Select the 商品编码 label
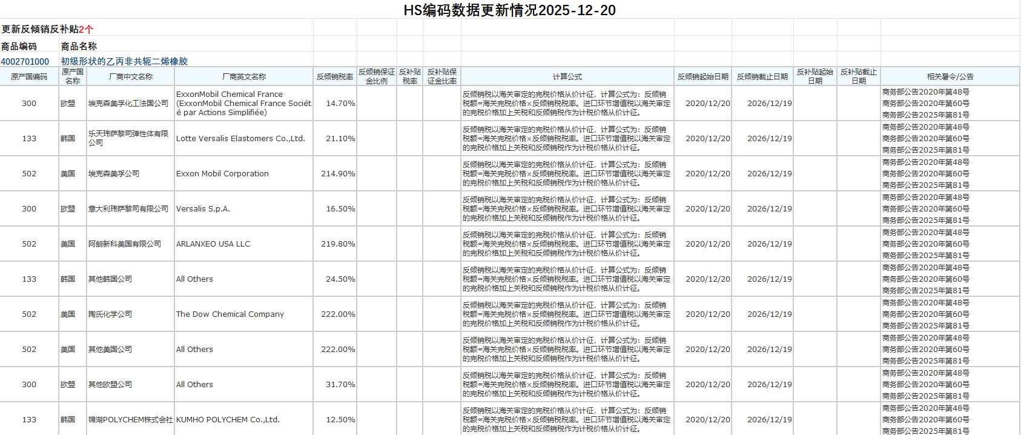The width and height of the screenshot is (1021, 435). pos(19,47)
